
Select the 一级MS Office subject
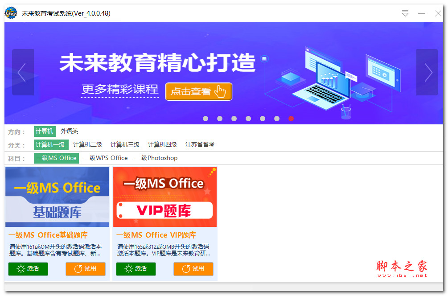point(56,158)
